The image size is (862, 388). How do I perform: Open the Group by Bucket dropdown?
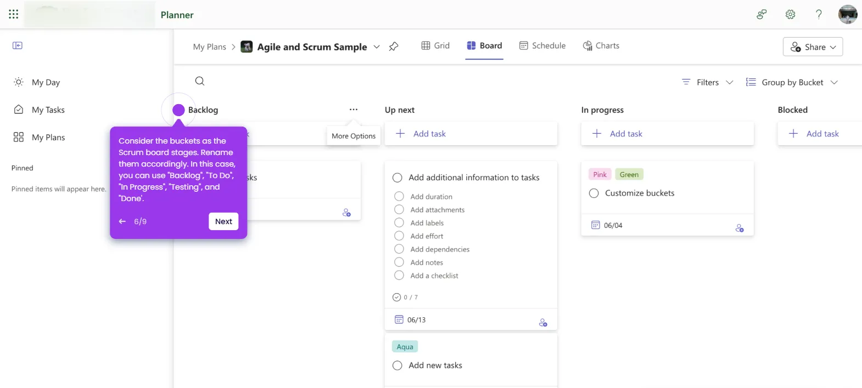point(792,82)
